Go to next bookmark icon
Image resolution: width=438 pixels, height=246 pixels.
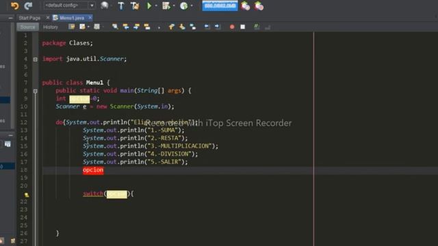coord(182,27)
